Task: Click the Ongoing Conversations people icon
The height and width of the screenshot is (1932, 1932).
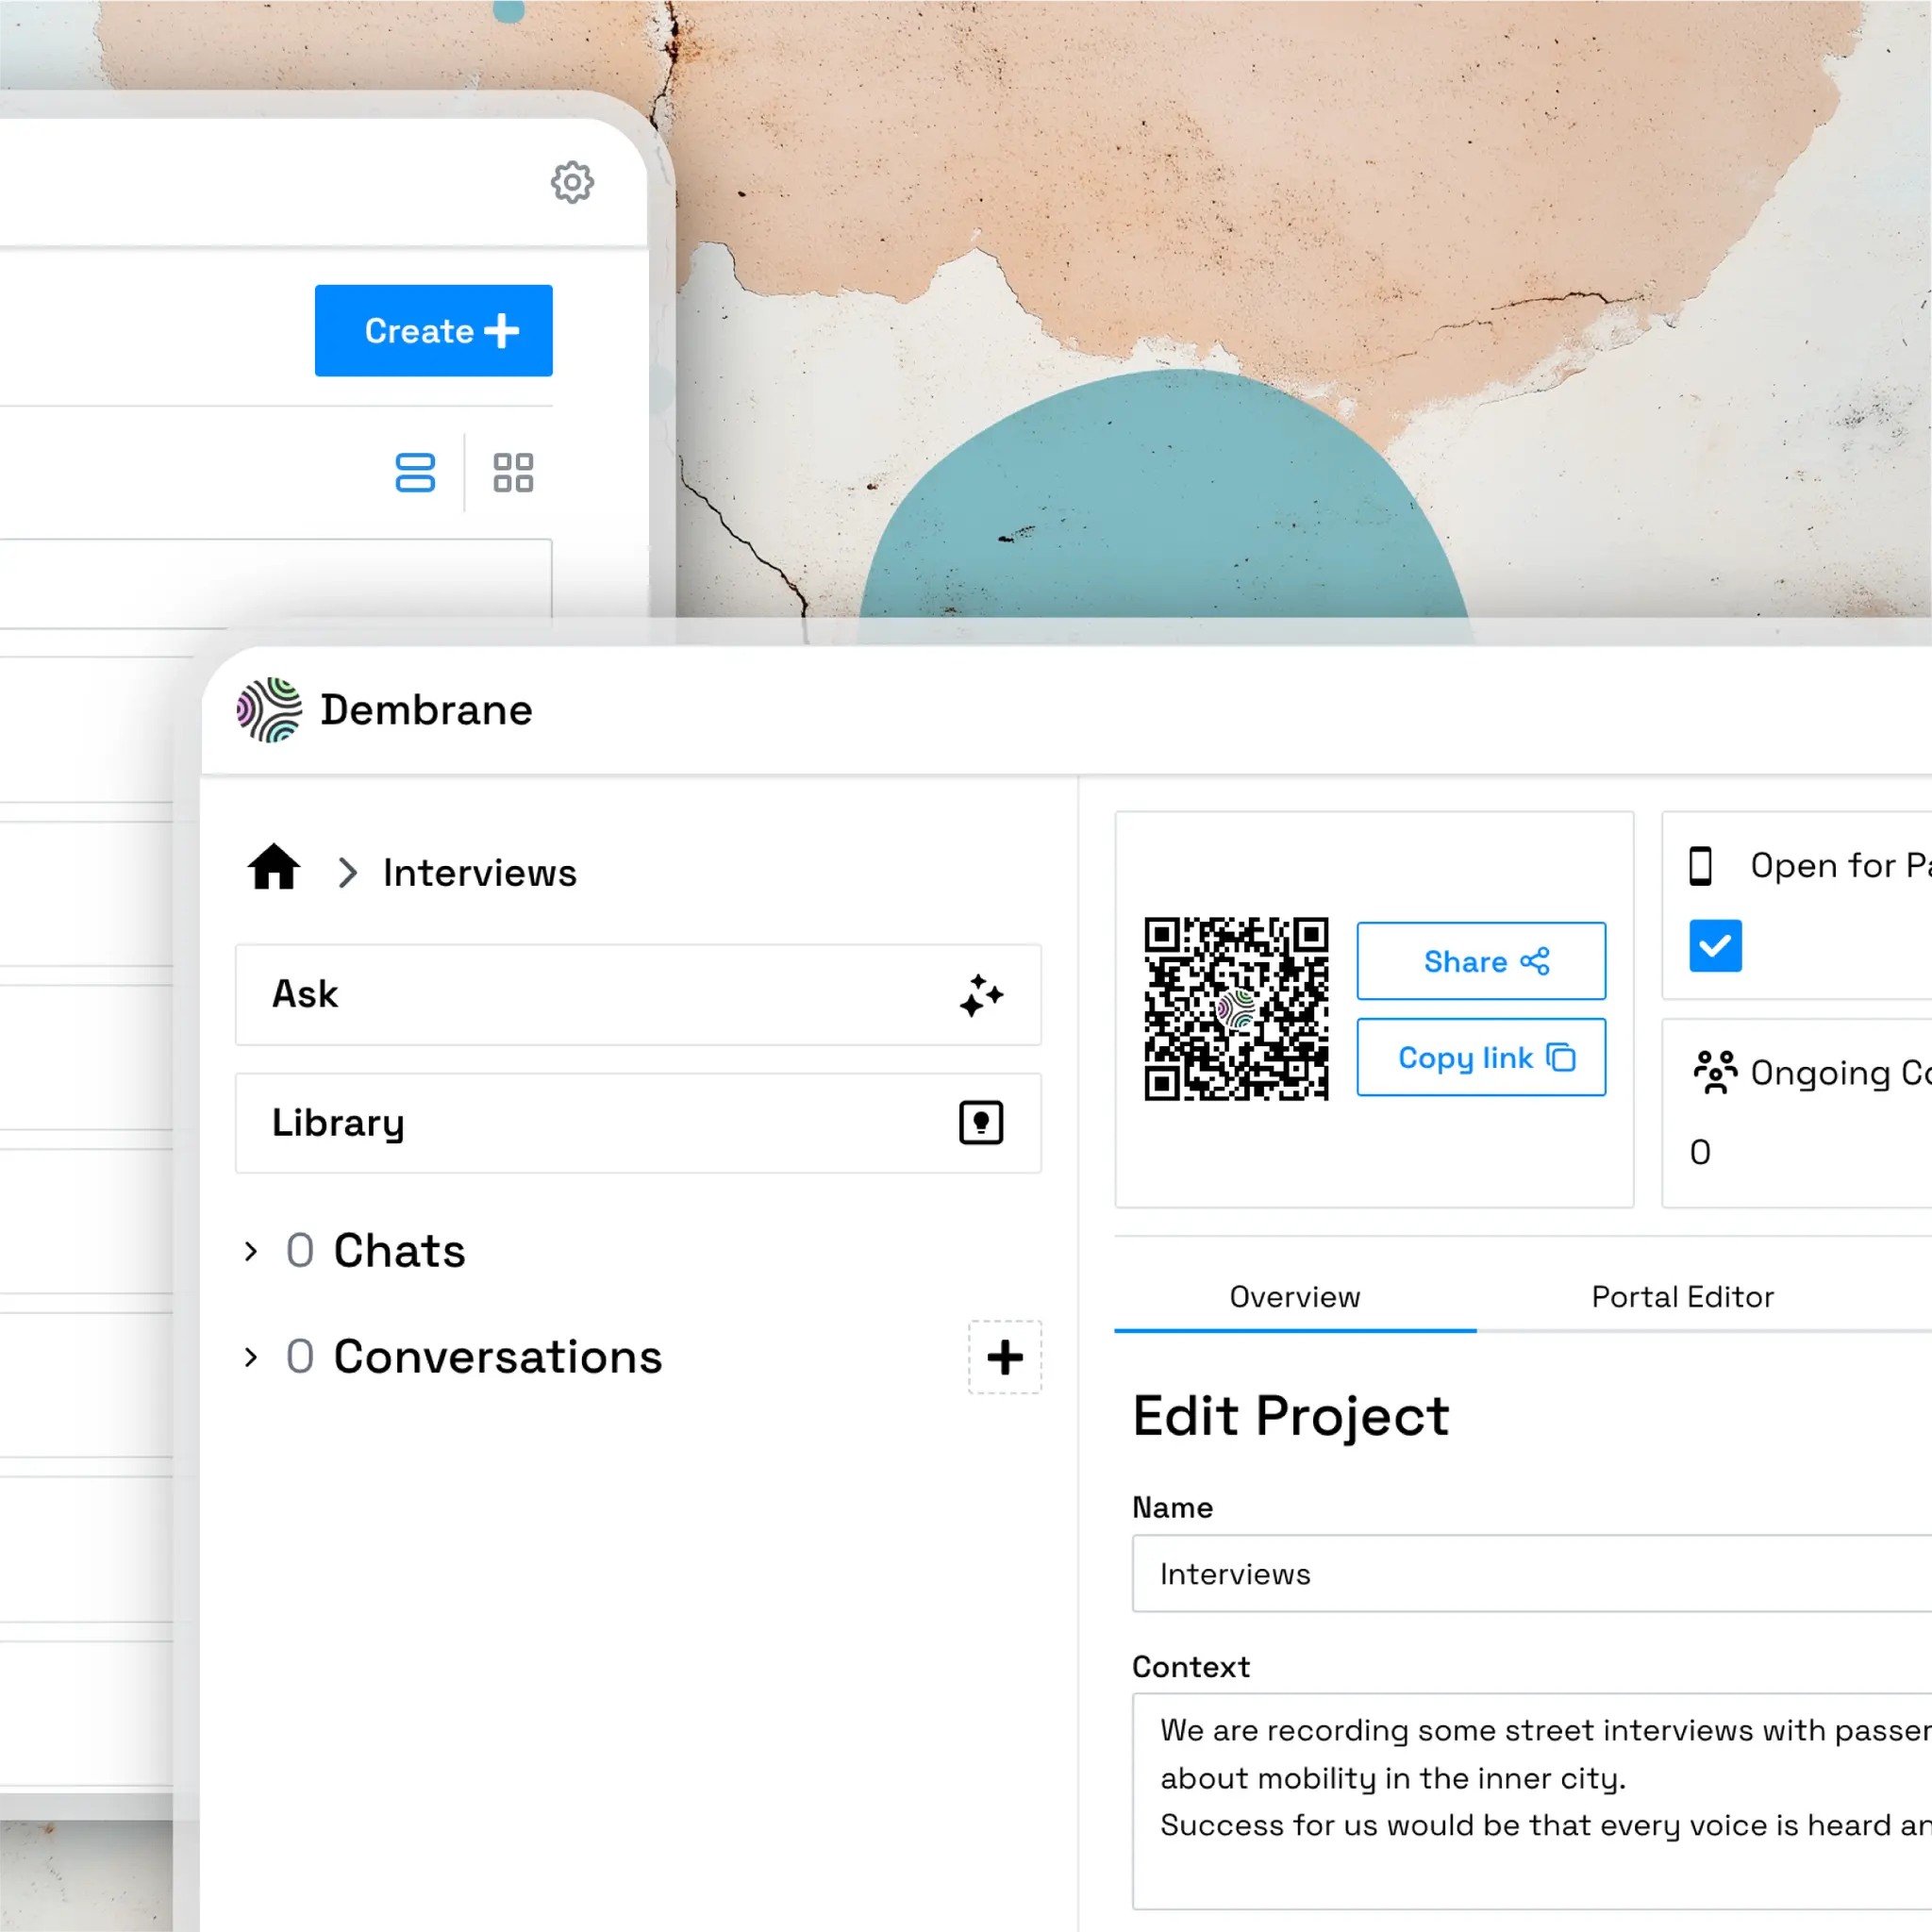Action: coord(1715,1072)
